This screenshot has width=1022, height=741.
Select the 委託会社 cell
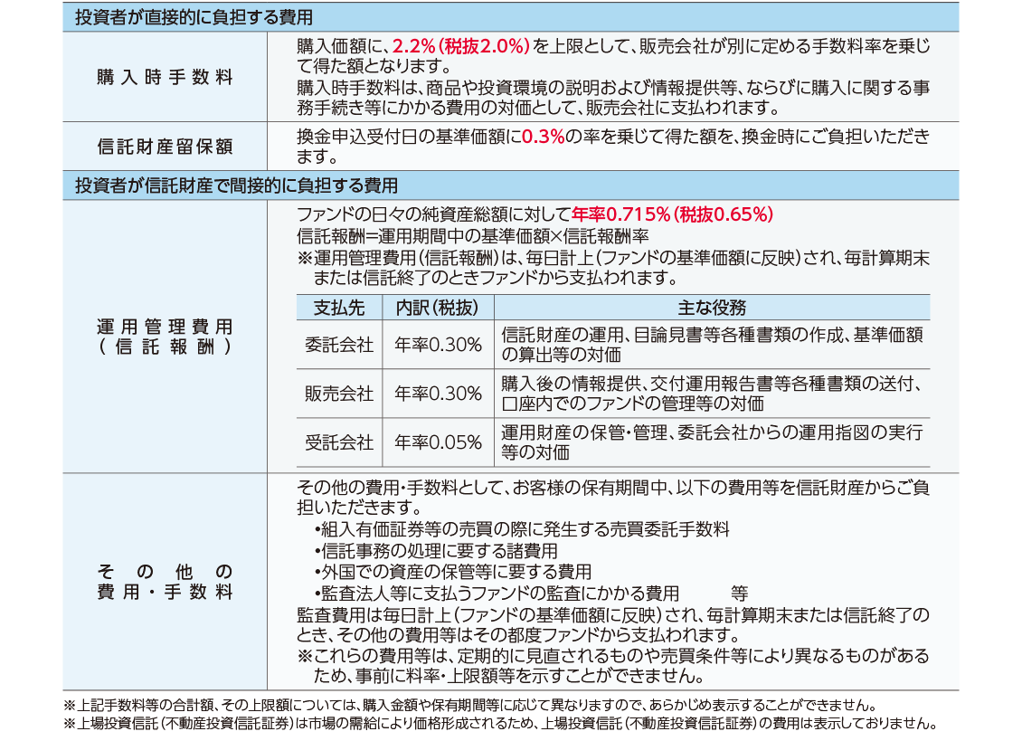coord(339,345)
